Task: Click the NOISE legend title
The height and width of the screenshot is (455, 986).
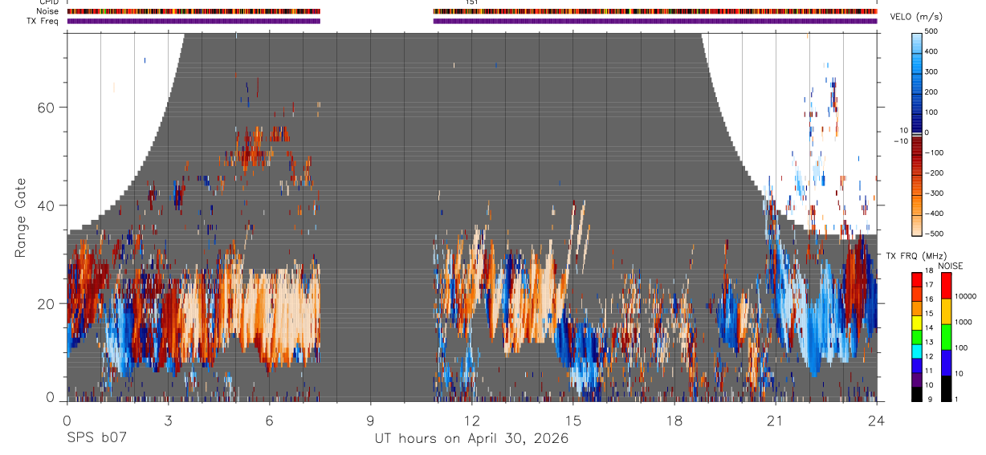Action: (x=951, y=266)
